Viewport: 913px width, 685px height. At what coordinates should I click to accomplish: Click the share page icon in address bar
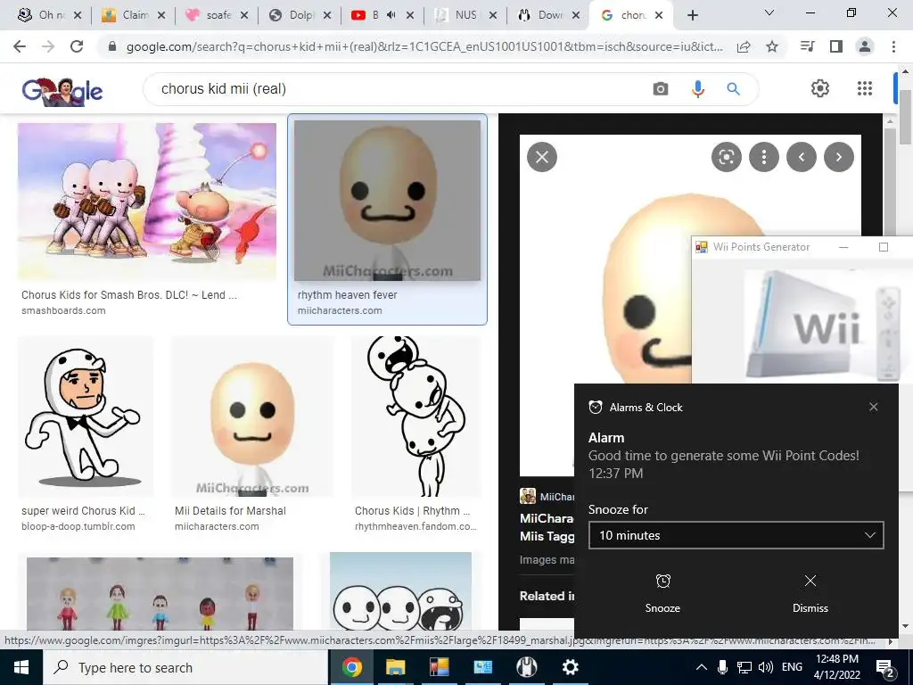(744, 46)
